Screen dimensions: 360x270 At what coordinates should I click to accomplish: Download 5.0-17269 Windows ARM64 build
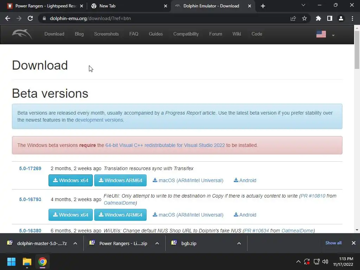(120, 180)
